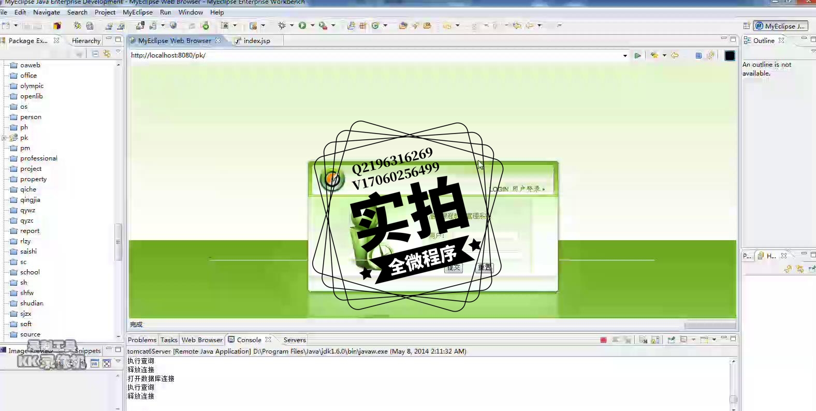The height and width of the screenshot is (411, 816).
Task: Click the Console vertical scrollbar
Action: (x=733, y=400)
